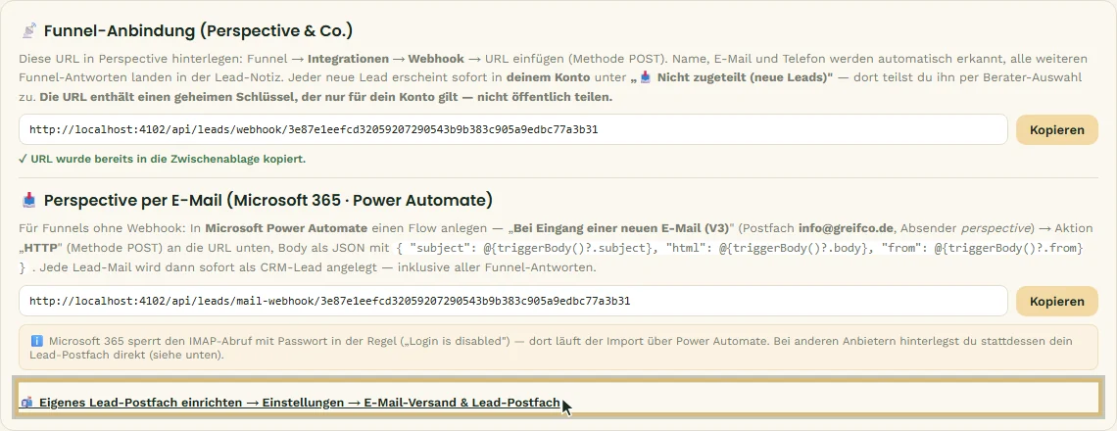This screenshot has height=431, width=1117.
Task: Click the bold text Microsoft Power Automate
Action: click(286, 228)
